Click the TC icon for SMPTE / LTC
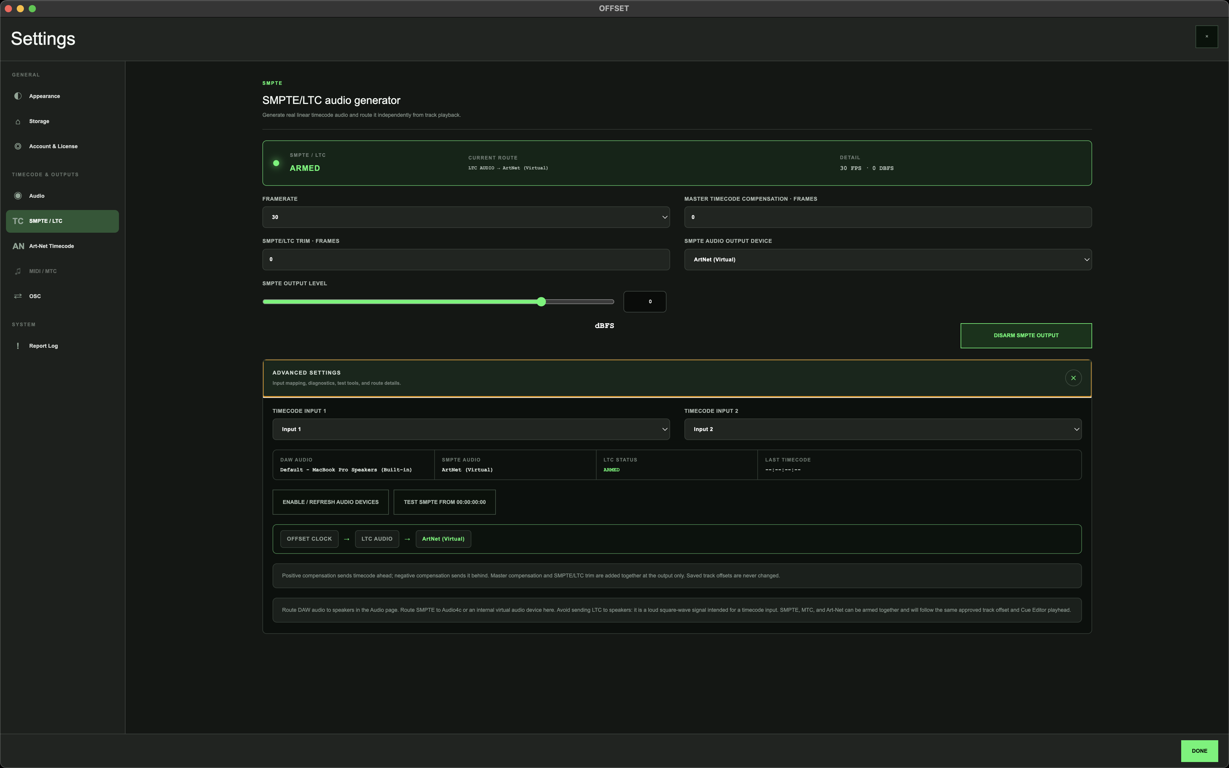1229x768 pixels. click(x=18, y=221)
